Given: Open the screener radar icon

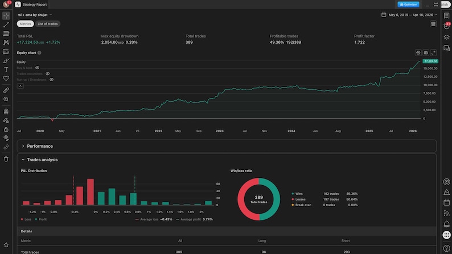Looking at the screenshot, I should pos(446,182).
